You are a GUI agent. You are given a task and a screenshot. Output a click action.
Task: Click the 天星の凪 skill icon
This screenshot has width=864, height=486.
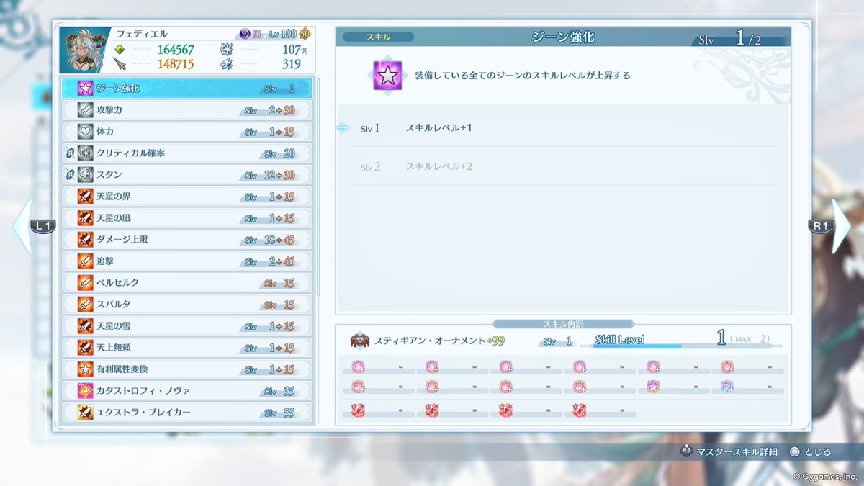click(86, 218)
